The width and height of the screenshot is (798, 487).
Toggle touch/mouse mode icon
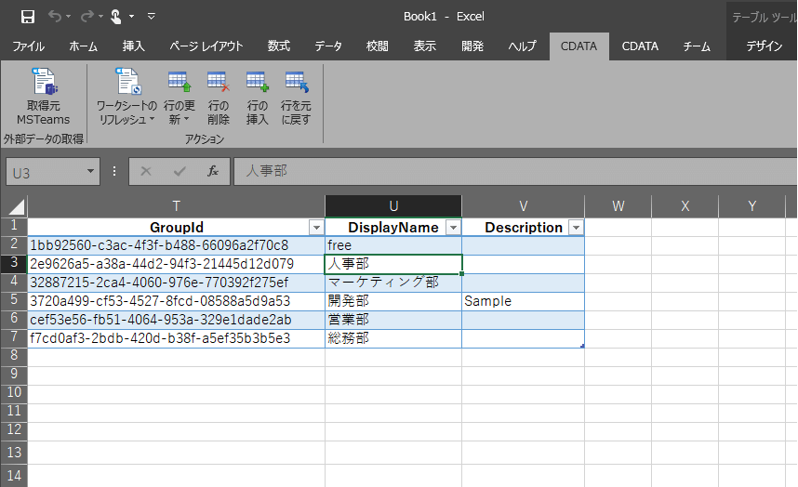pos(116,17)
